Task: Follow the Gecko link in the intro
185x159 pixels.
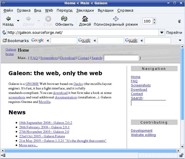Action: click(78, 84)
